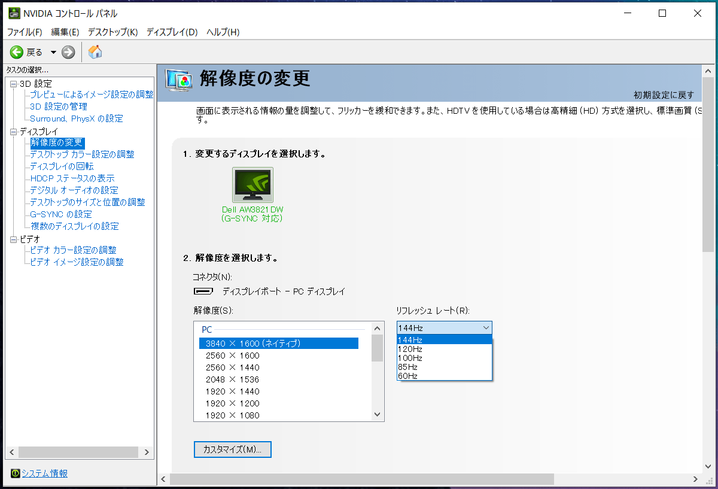Open the システム情報 link
718x489 pixels.
[45, 473]
